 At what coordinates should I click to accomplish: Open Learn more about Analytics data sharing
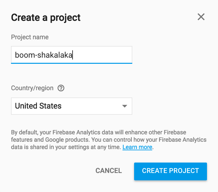[x=137, y=147]
